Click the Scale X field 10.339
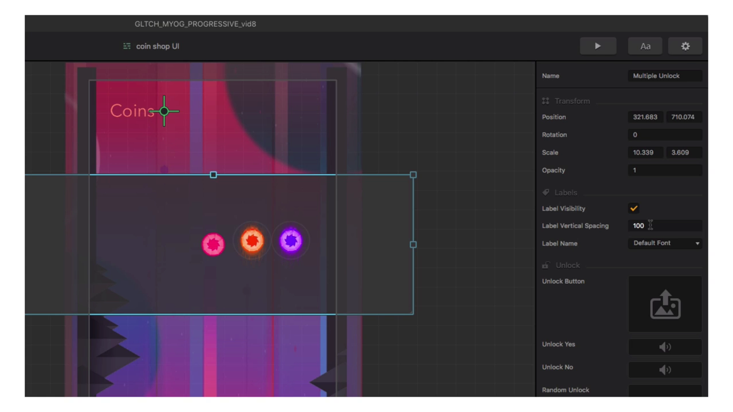The image size is (733, 412). [x=645, y=153]
